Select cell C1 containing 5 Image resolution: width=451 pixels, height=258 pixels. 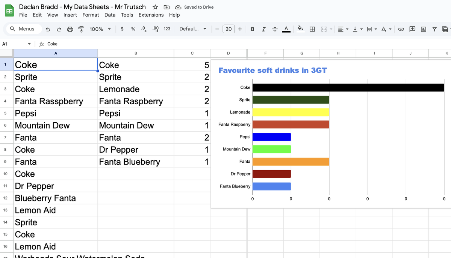(x=192, y=65)
